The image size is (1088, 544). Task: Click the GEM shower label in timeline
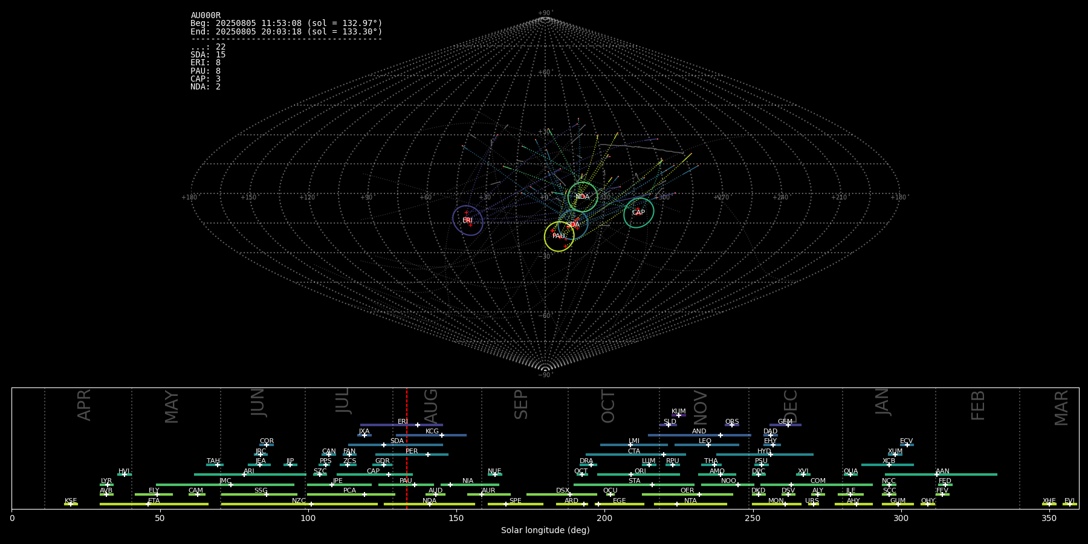(x=785, y=422)
